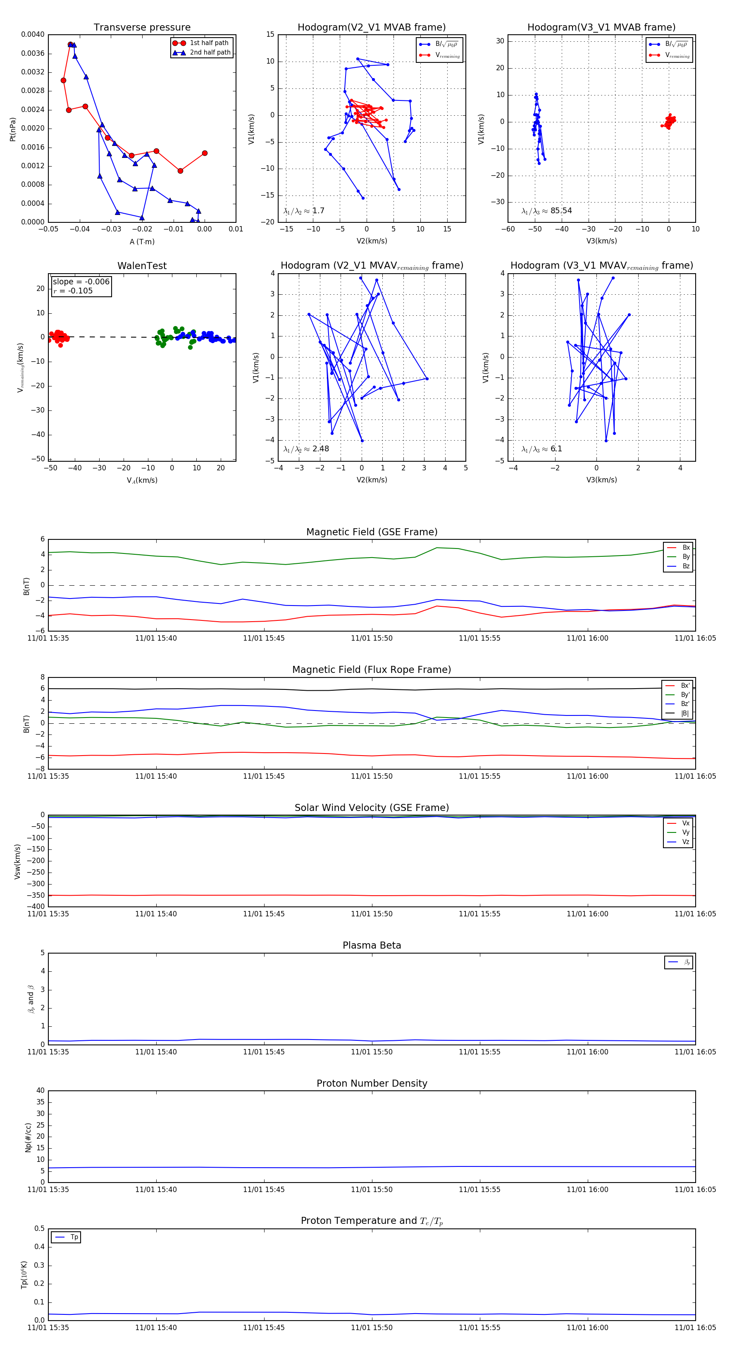Viewport: 744px width, 1364px height.
Task: Select the "slope = -0.006" annotation
Action: point(81,282)
